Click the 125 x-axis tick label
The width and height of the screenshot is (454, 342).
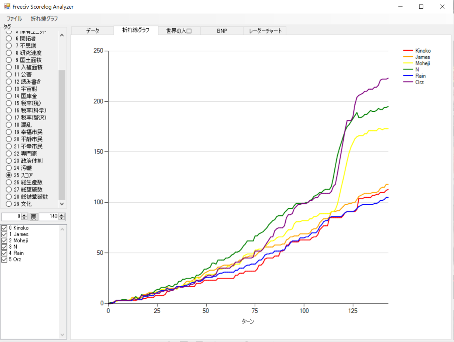353,311
